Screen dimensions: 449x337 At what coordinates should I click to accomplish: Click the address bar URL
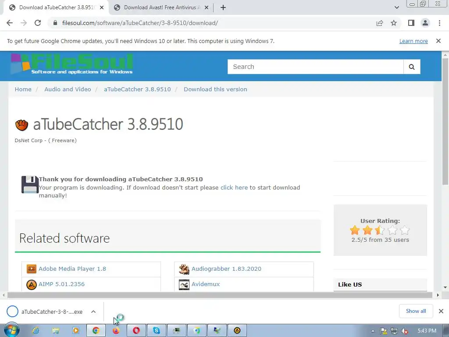pos(140,23)
